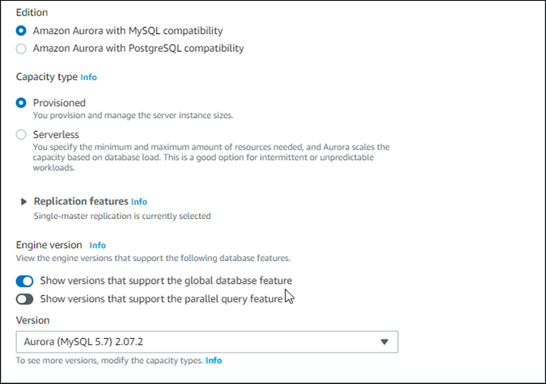Choose the Provisioned capacity type radio

(x=22, y=103)
